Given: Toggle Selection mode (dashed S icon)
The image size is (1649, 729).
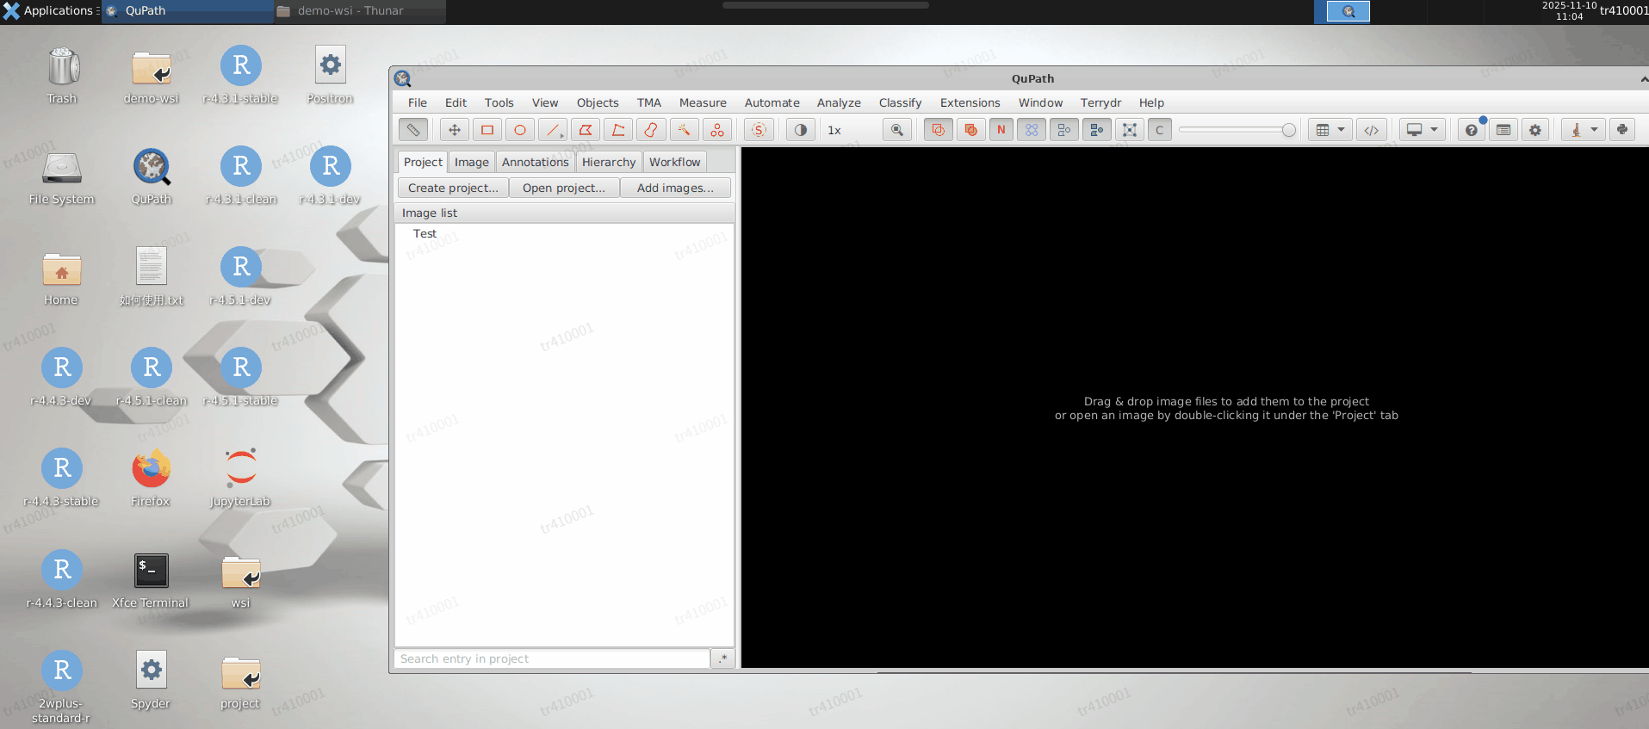Looking at the screenshot, I should coord(759,130).
